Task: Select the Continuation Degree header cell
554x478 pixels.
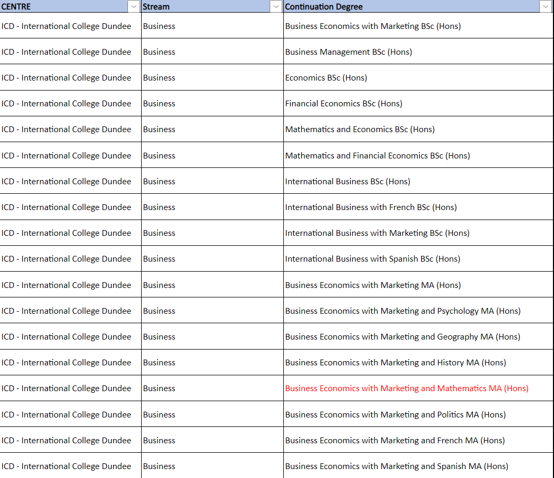Action: (418, 6)
